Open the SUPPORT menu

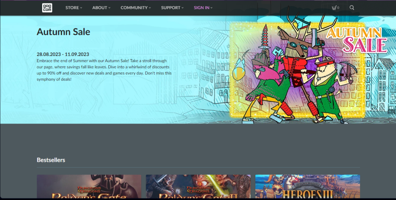[172, 8]
